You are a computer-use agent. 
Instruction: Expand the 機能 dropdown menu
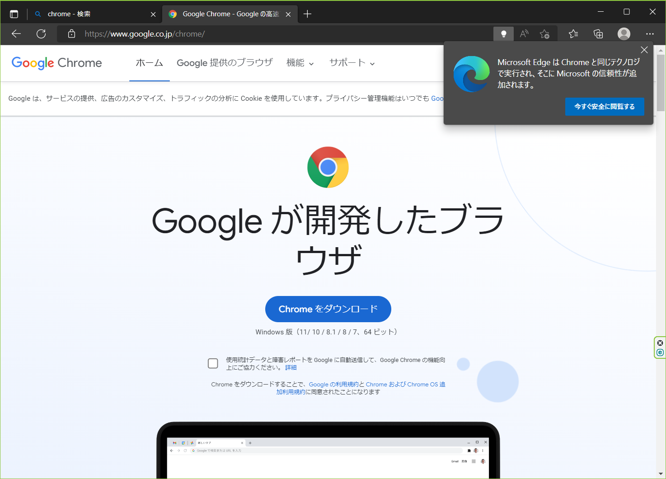point(300,63)
